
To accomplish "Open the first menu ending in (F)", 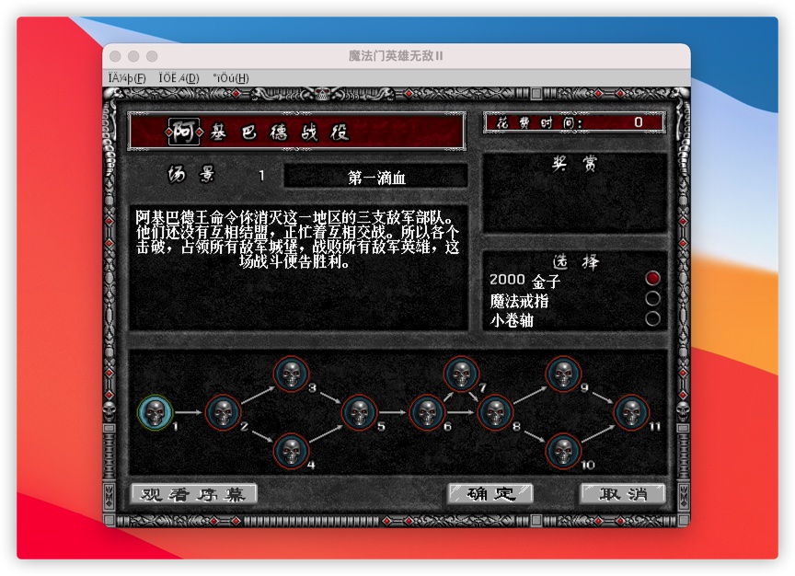I will click(x=127, y=78).
